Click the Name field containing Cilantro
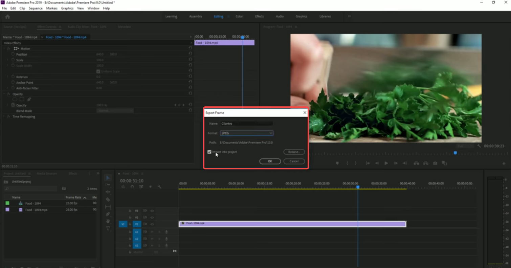 coord(246,123)
